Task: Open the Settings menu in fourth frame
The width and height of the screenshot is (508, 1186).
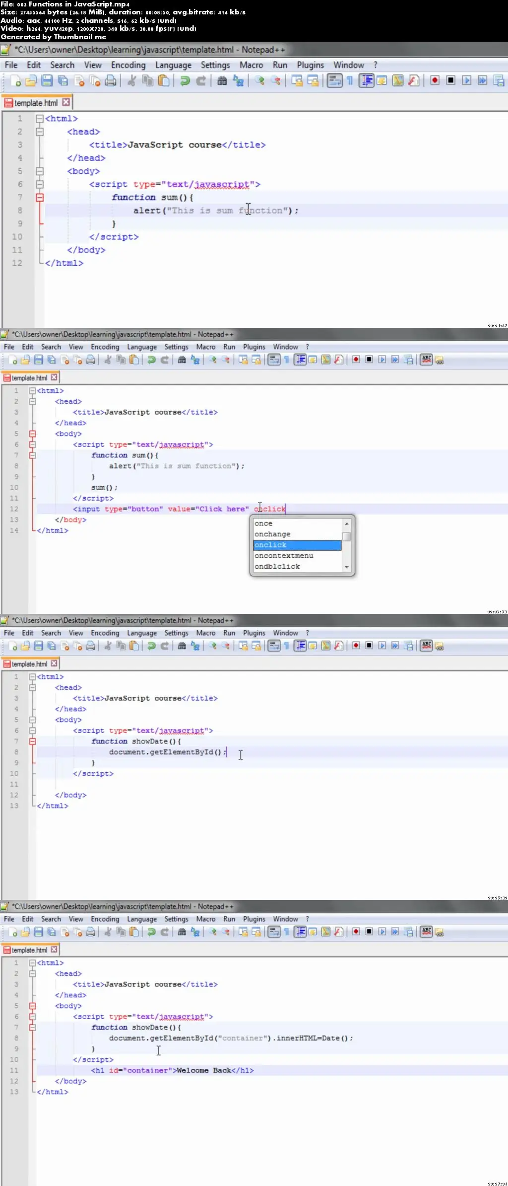Action: (x=176, y=919)
